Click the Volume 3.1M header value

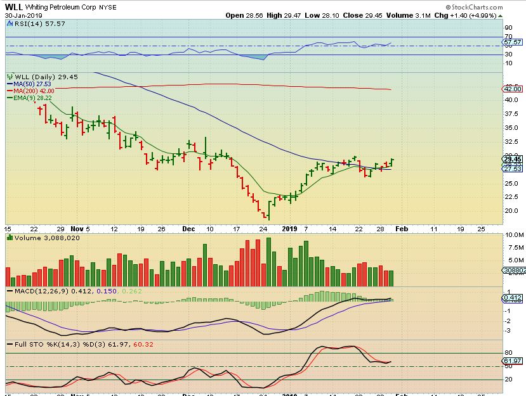[408, 15]
